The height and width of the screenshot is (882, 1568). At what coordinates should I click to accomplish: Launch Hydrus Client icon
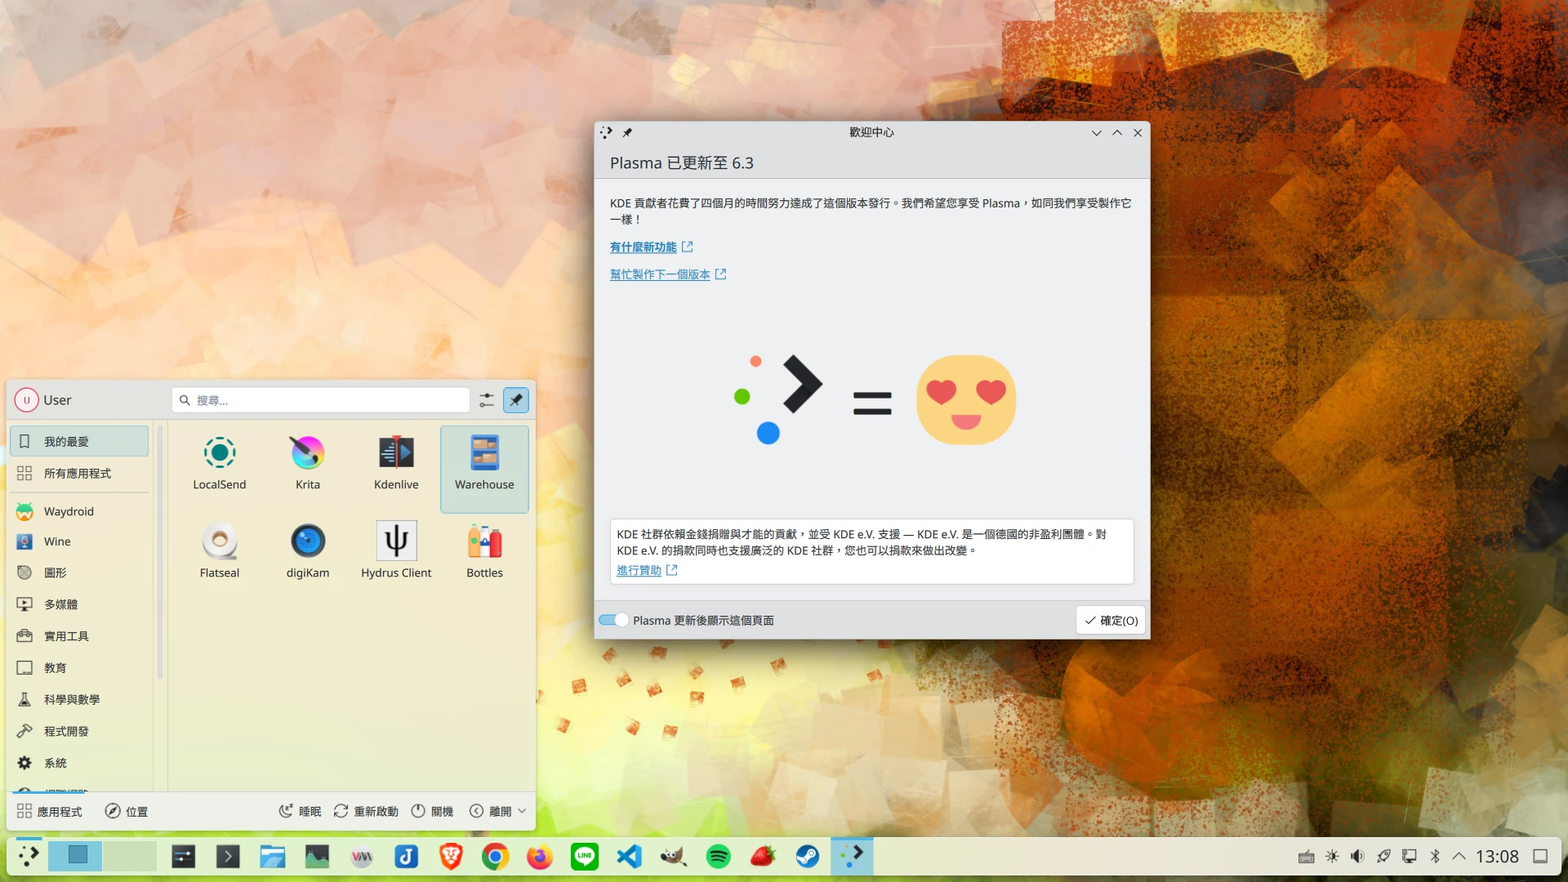click(x=396, y=542)
